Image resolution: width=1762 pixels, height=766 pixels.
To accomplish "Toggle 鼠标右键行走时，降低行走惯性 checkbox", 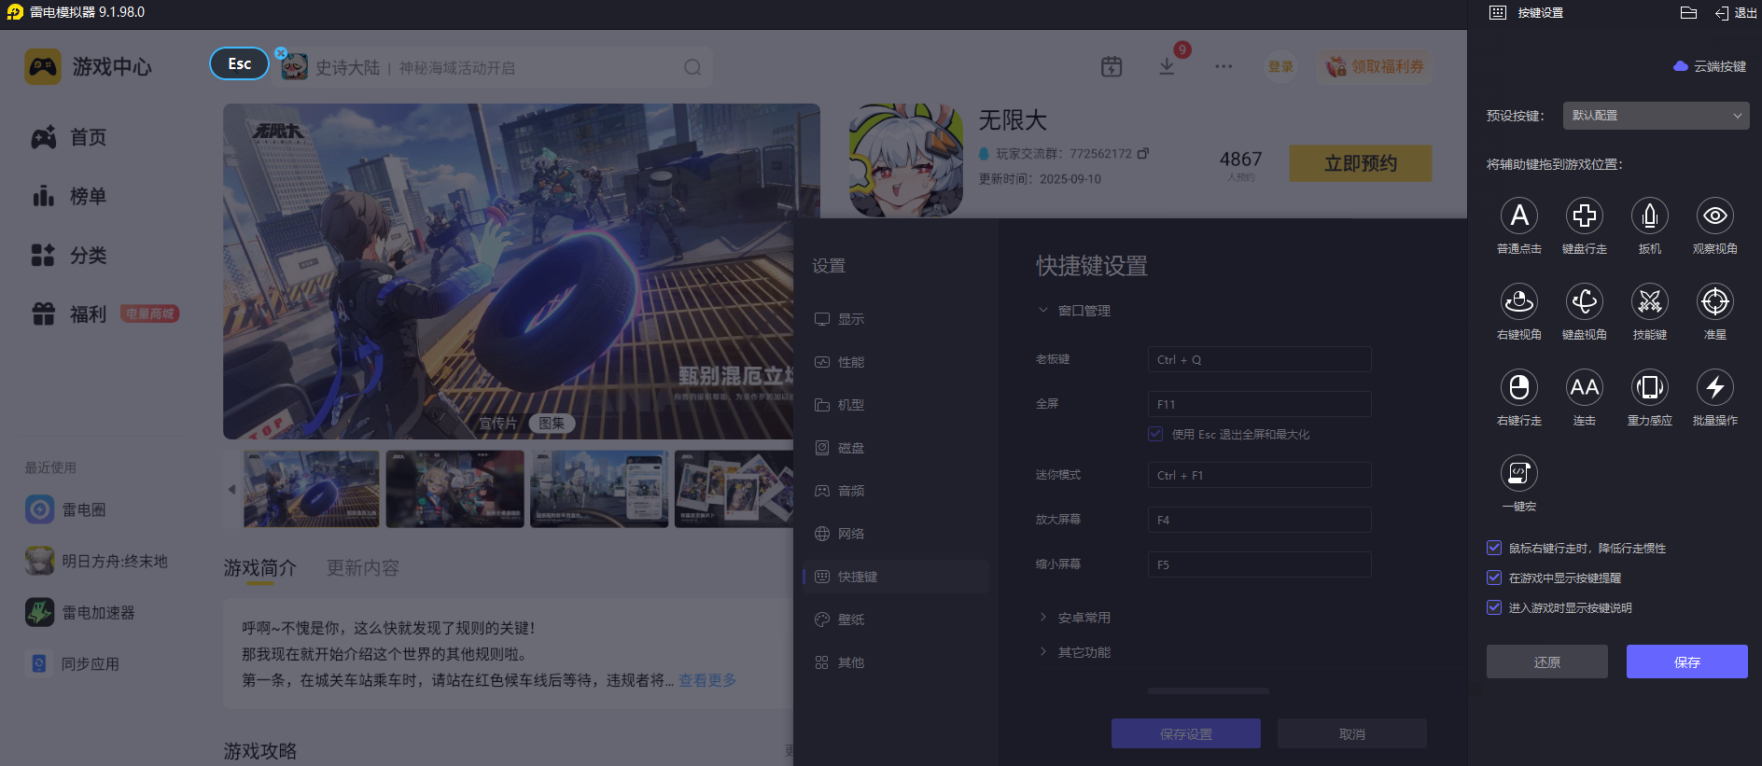I will (1494, 548).
